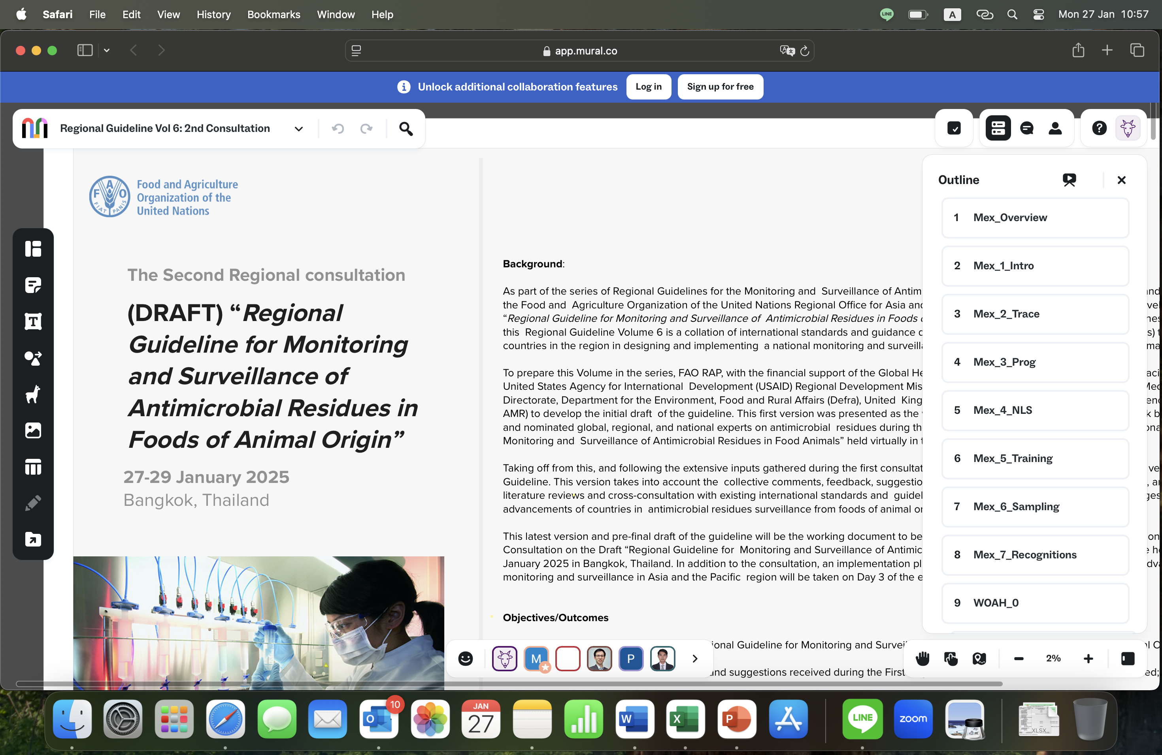Go to Mex_4_NLS outline item
The height and width of the screenshot is (755, 1162).
1035,410
